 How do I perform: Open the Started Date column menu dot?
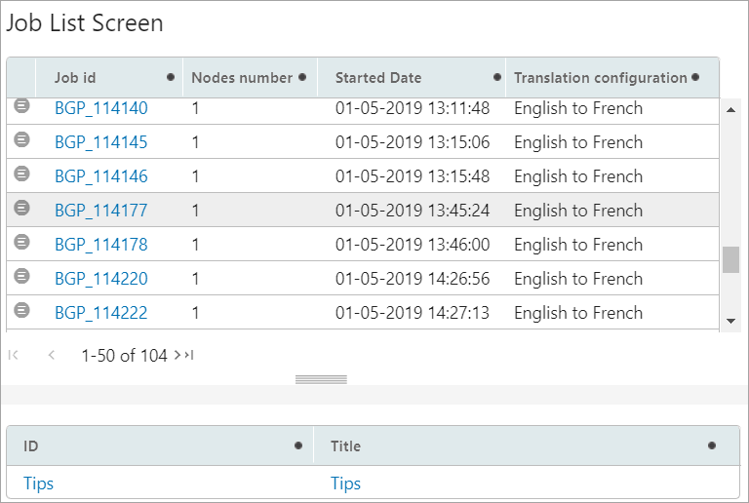pos(497,77)
